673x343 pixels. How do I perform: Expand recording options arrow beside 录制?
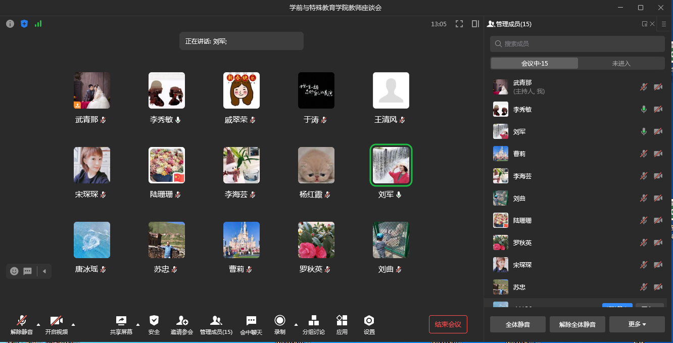tap(296, 324)
